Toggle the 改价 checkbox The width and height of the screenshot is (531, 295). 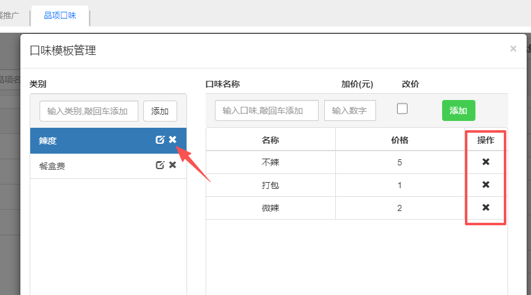click(402, 109)
